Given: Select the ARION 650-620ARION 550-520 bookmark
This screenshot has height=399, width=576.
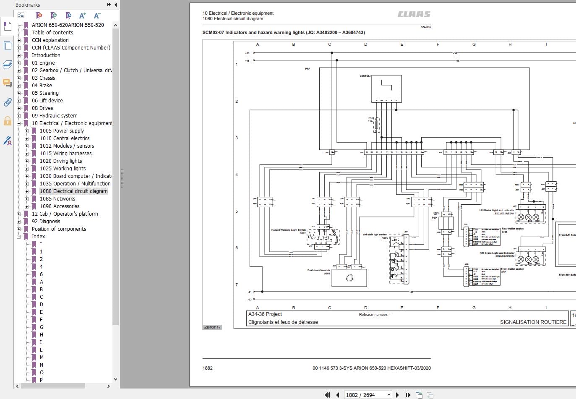Looking at the screenshot, I should coord(68,25).
